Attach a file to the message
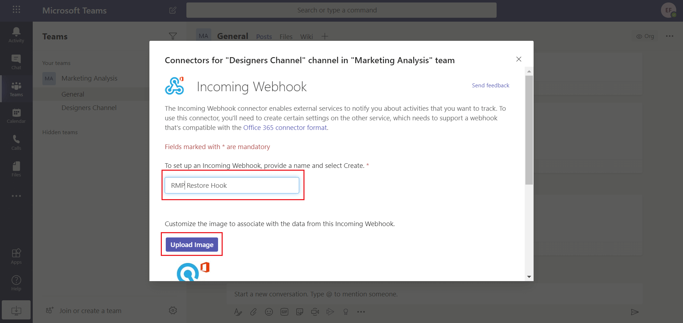This screenshot has width=683, height=323. [x=253, y=312]
